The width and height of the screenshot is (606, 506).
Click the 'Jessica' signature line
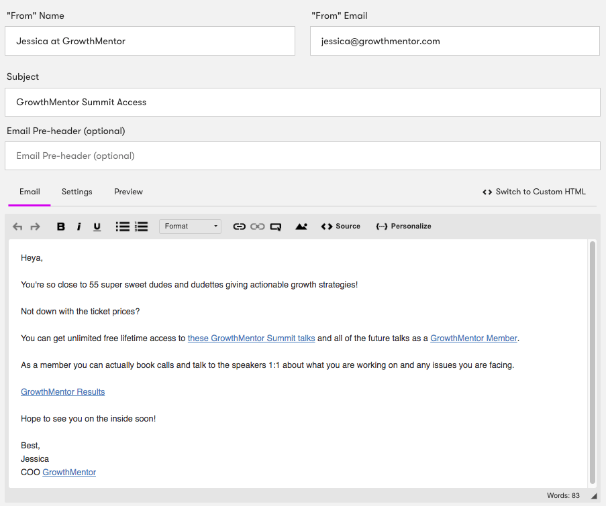pos(35,459)
